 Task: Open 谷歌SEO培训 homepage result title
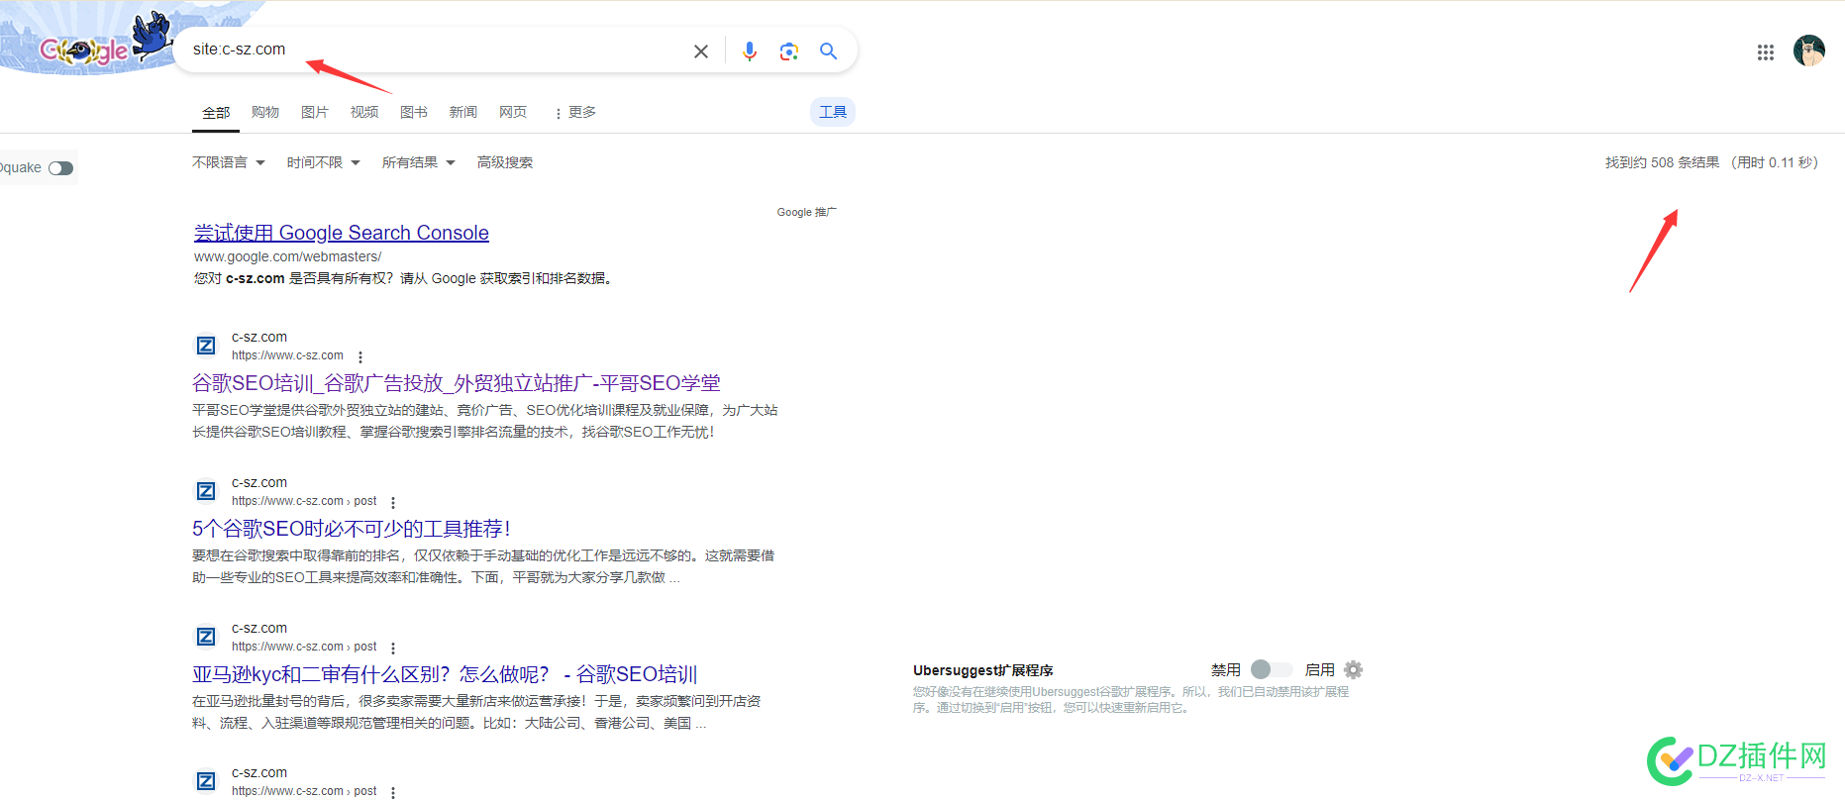(457, 383)
